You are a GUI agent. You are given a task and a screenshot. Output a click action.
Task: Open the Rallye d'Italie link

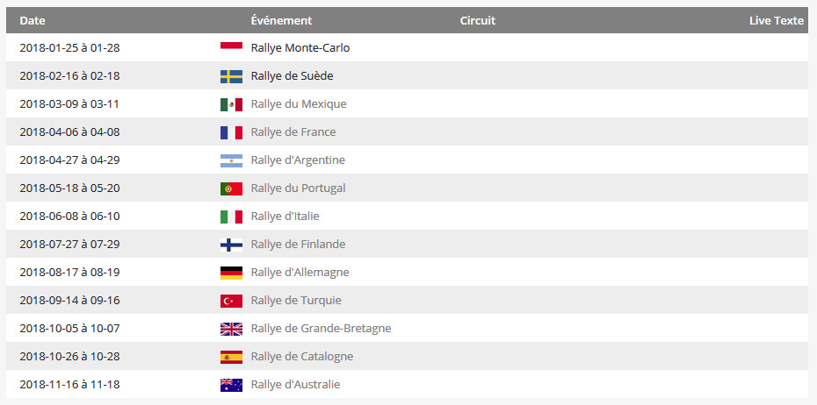point(285,217)
